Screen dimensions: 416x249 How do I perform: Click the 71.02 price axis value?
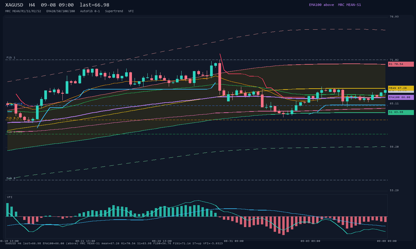click(x=394, y=60)
